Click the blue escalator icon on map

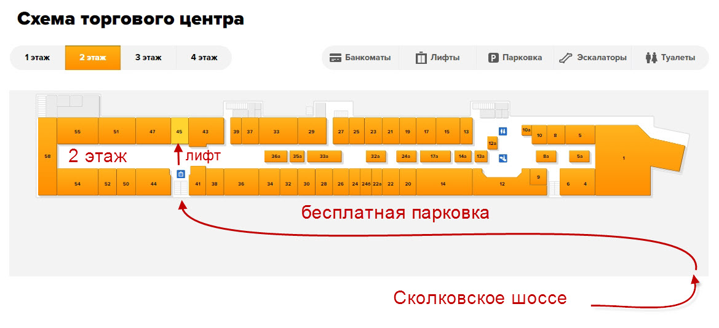pyautogui.click(x=503, y=158)
